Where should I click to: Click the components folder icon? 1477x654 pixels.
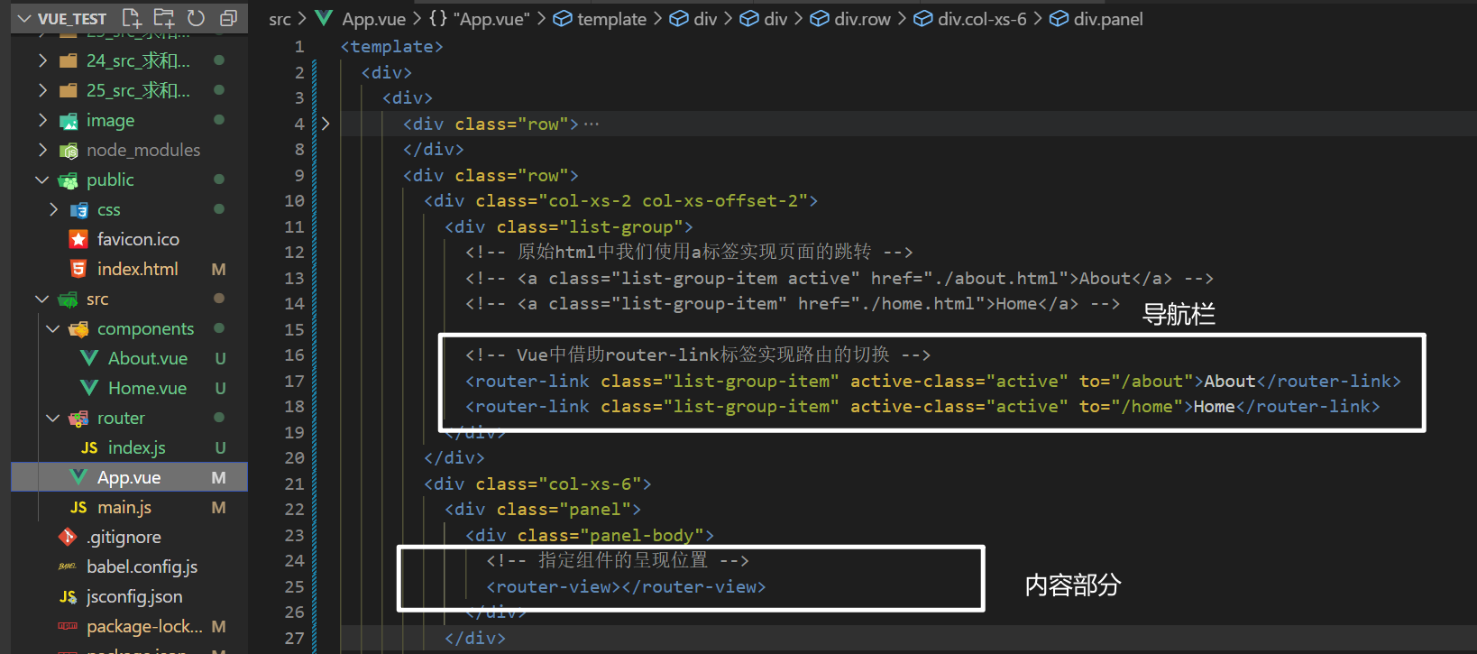[79, 329]
